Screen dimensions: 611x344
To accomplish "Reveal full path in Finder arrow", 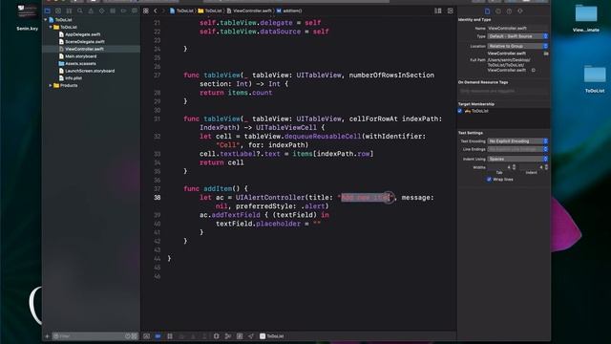I will [x=534, y=70].
